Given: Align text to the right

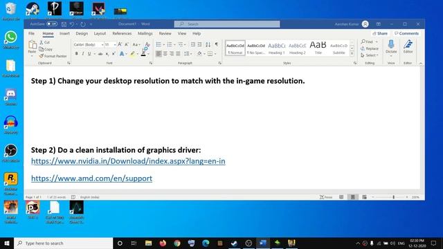Looking at the screenshot, I should [172, 54].
